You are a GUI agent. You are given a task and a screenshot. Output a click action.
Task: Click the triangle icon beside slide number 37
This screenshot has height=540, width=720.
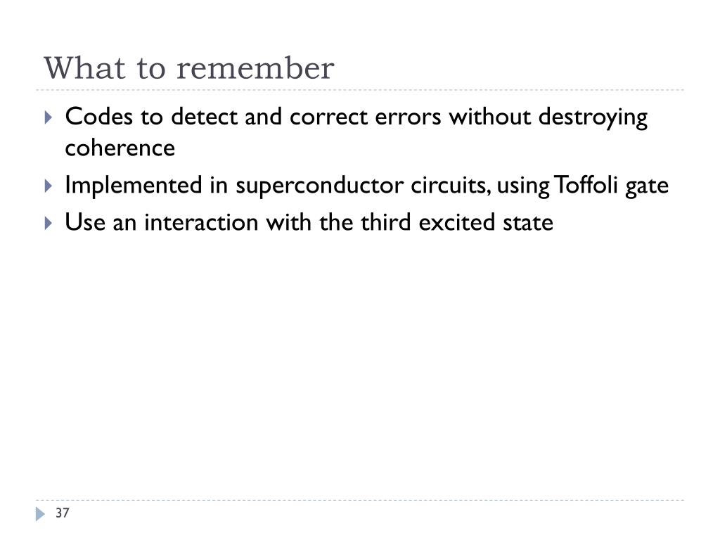[x=40, y=514]
